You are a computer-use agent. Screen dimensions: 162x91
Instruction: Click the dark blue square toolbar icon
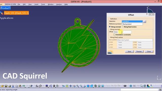tap(47, 86)
